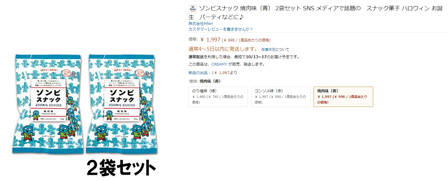448x181 pixels.
Task: Select the のり塩味（緑） flavor option
Action: (218, 97)
